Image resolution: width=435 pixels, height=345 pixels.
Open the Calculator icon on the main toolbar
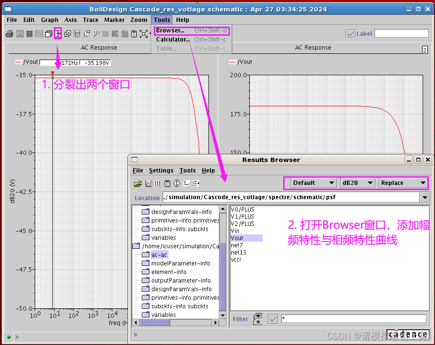pyautogui.click(x=135, y=33)
